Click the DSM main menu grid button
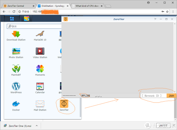This screenshot has width=177, height=130. [x=12, y=18]
